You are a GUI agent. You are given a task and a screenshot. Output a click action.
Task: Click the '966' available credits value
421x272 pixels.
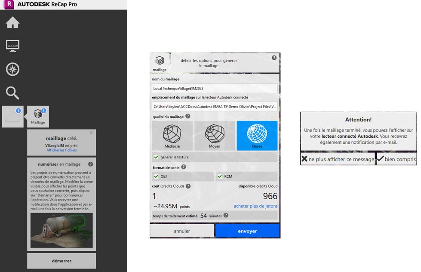(x=270, y=196)
